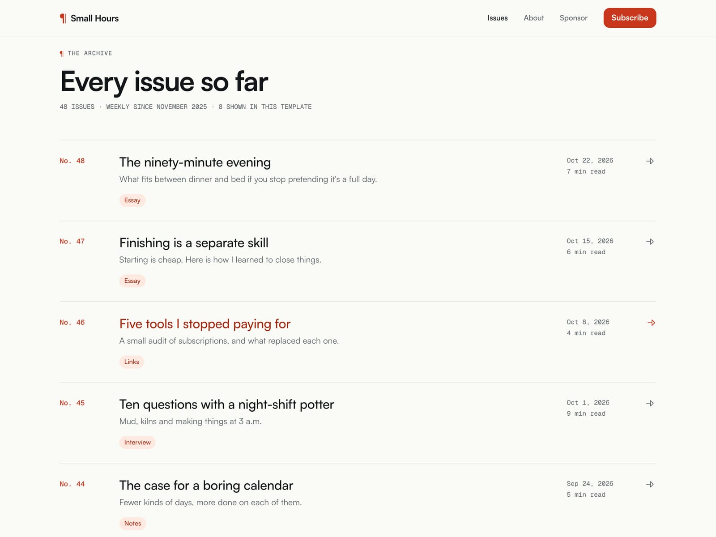Click the 'No. 47' issue number
Viewport: 716px width, 537px height.
coord(72,241)
